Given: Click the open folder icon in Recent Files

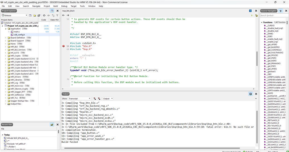Looking at the screenshot, I should coord(52,125).
